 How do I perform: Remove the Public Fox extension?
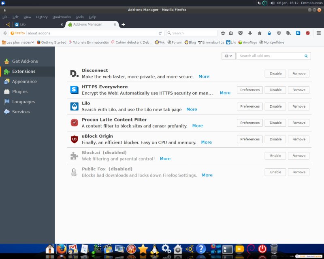point(298,172)
